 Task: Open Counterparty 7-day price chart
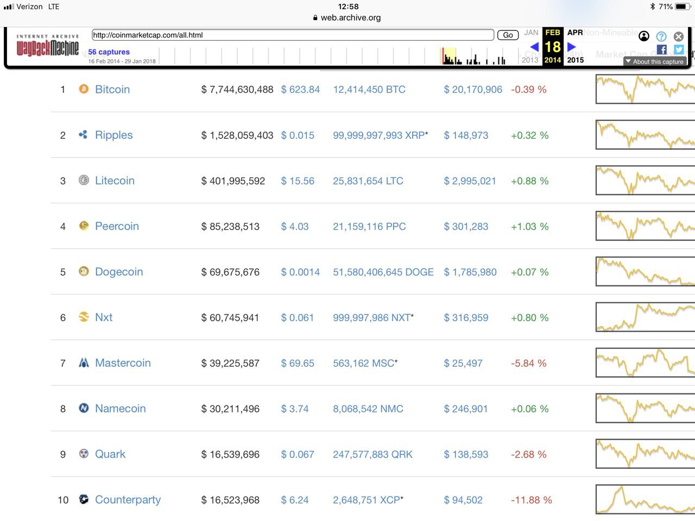click(x=645, y=499)
